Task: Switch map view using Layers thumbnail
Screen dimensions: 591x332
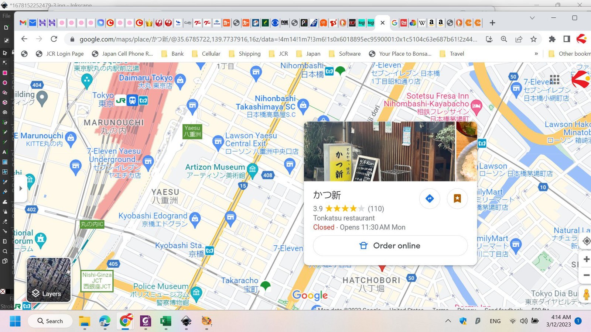Action: 49,280
